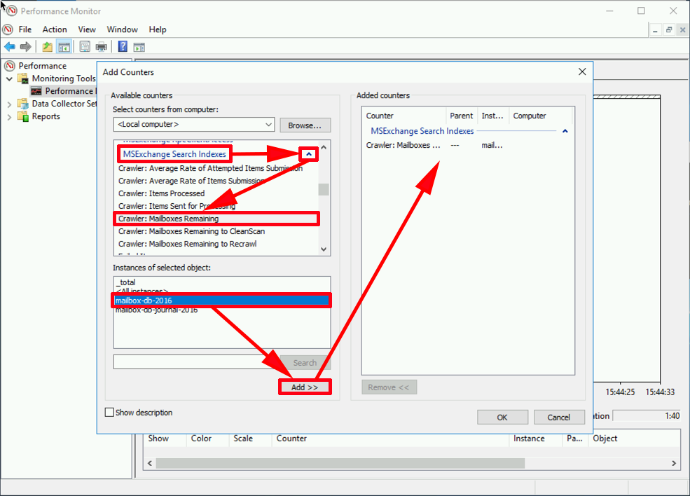Minimize the inner console child window
This screenshot has height=496, width=690.
click(655, 30)
